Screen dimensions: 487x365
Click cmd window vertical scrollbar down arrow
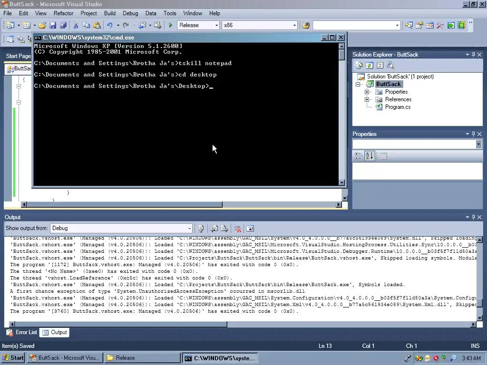click(341, 182)
